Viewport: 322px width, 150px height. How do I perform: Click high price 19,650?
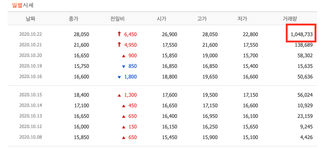coord(210,77)
